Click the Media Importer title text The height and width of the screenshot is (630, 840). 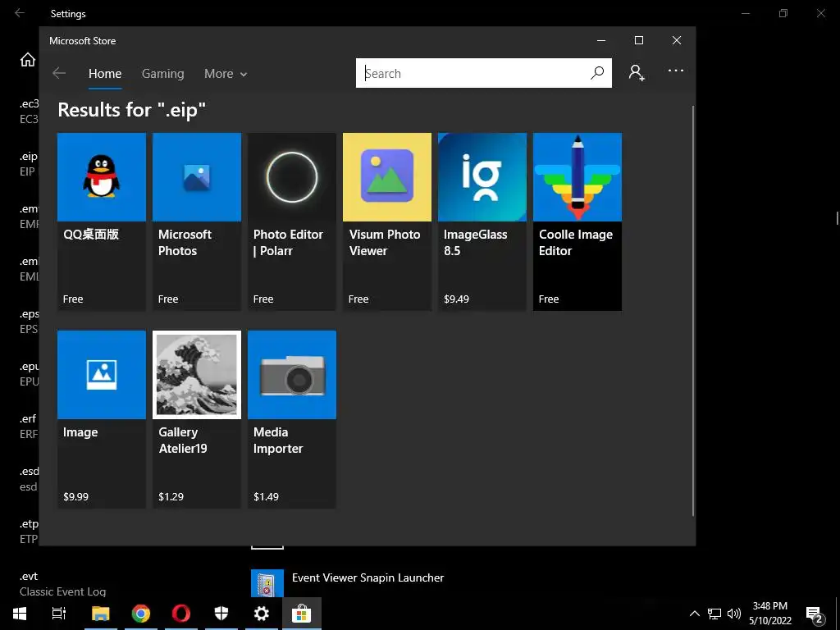(x=278, y=441)
